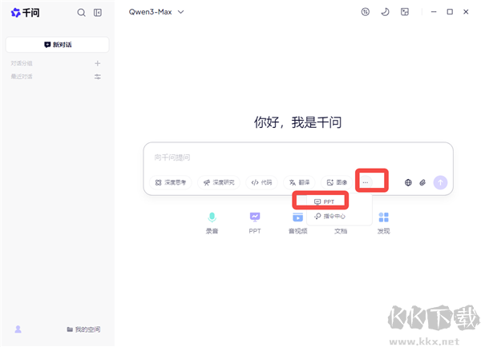
Task: Open the 文档 shortcut label
Action: (341, 231)
